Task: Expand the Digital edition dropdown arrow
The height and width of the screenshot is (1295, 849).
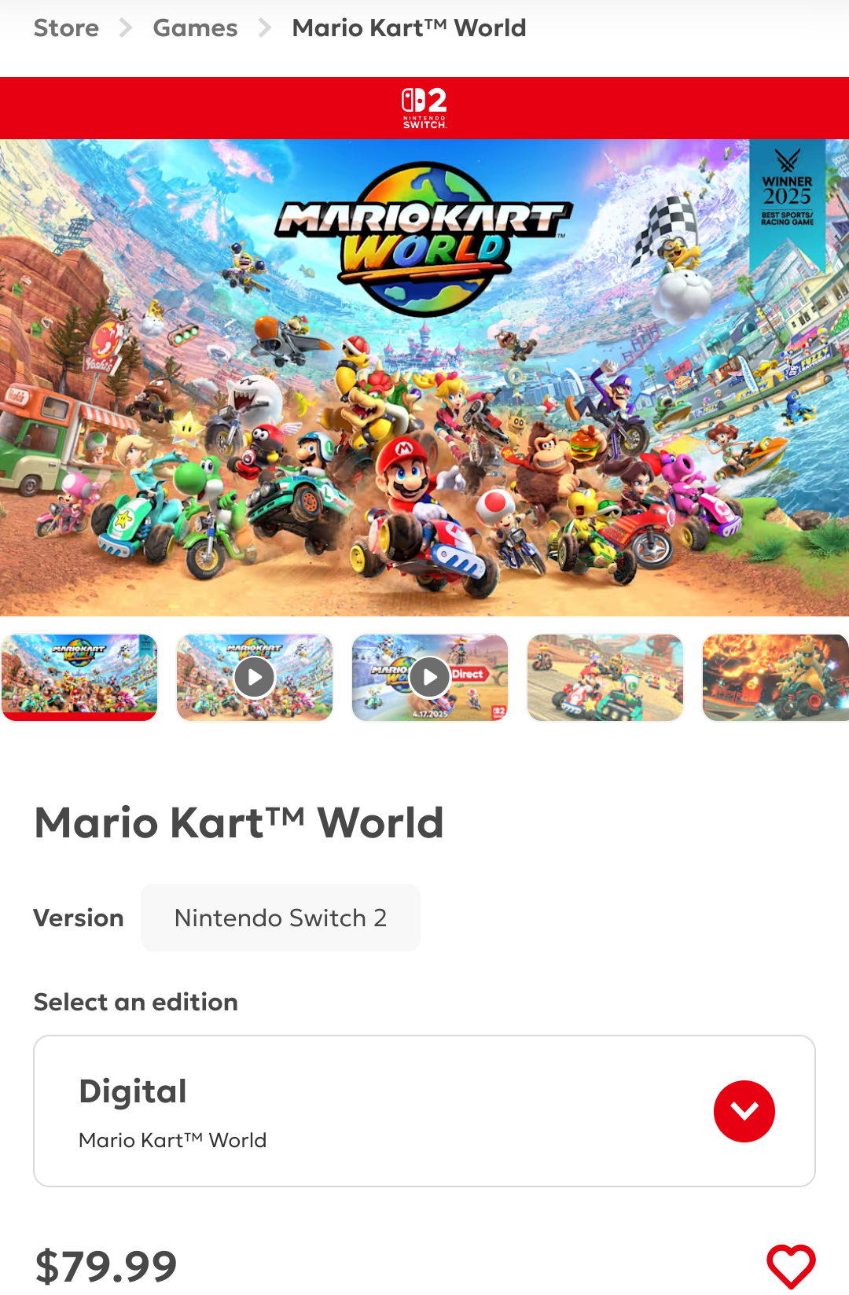Action: point(744,1111)
